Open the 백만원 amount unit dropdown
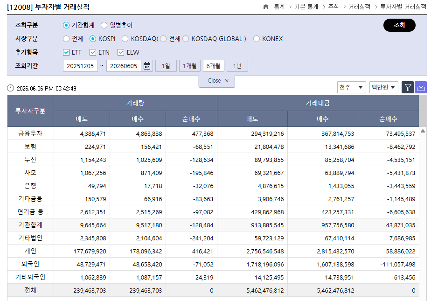Screen dimensions: 431x301 tap(383, 87)
